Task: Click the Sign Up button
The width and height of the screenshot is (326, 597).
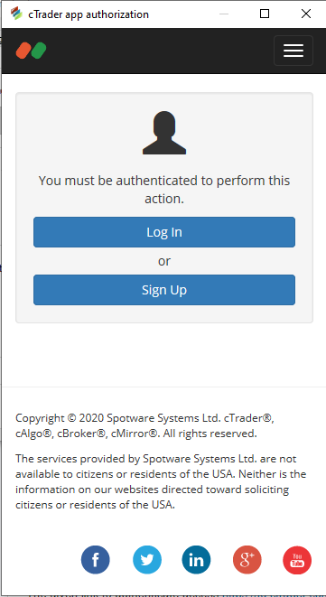Action: 164,290
